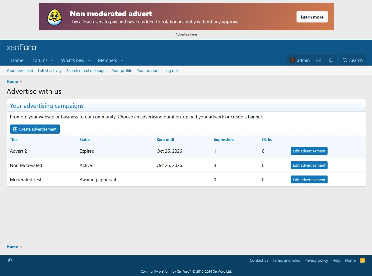Open the Members navigation tab
The image size is (372, 276).
(107, 60)
